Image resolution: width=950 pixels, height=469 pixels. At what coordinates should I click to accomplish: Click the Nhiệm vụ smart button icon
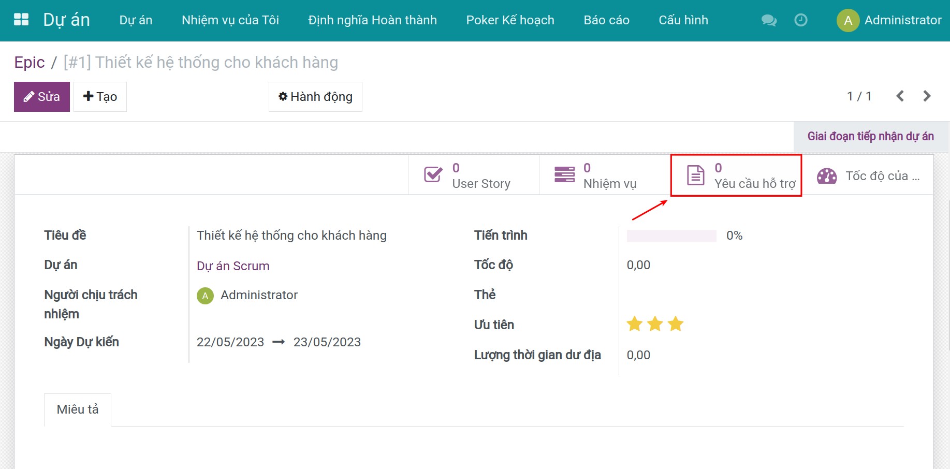click(564, 174)
